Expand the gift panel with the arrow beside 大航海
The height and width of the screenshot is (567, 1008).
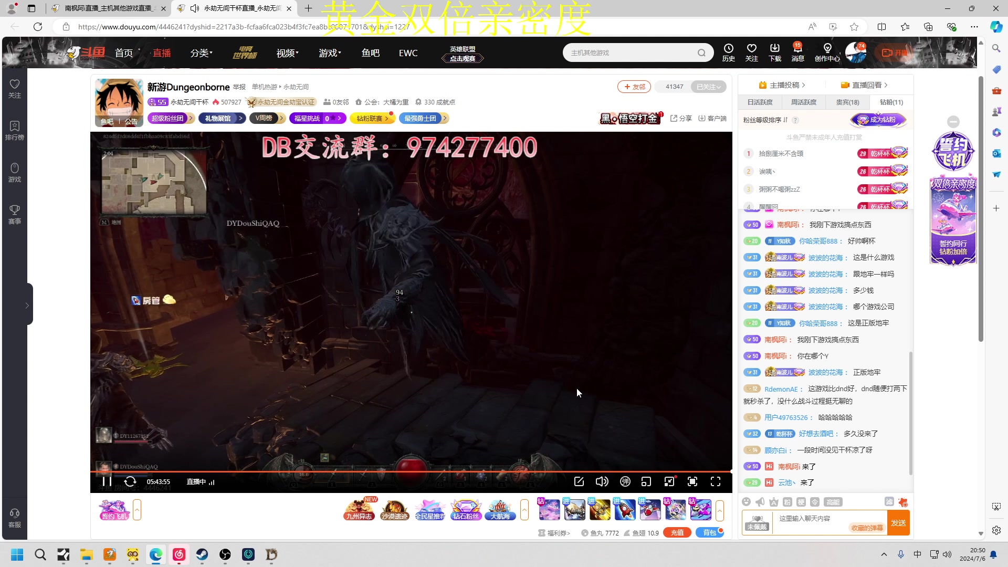point(524,510)
